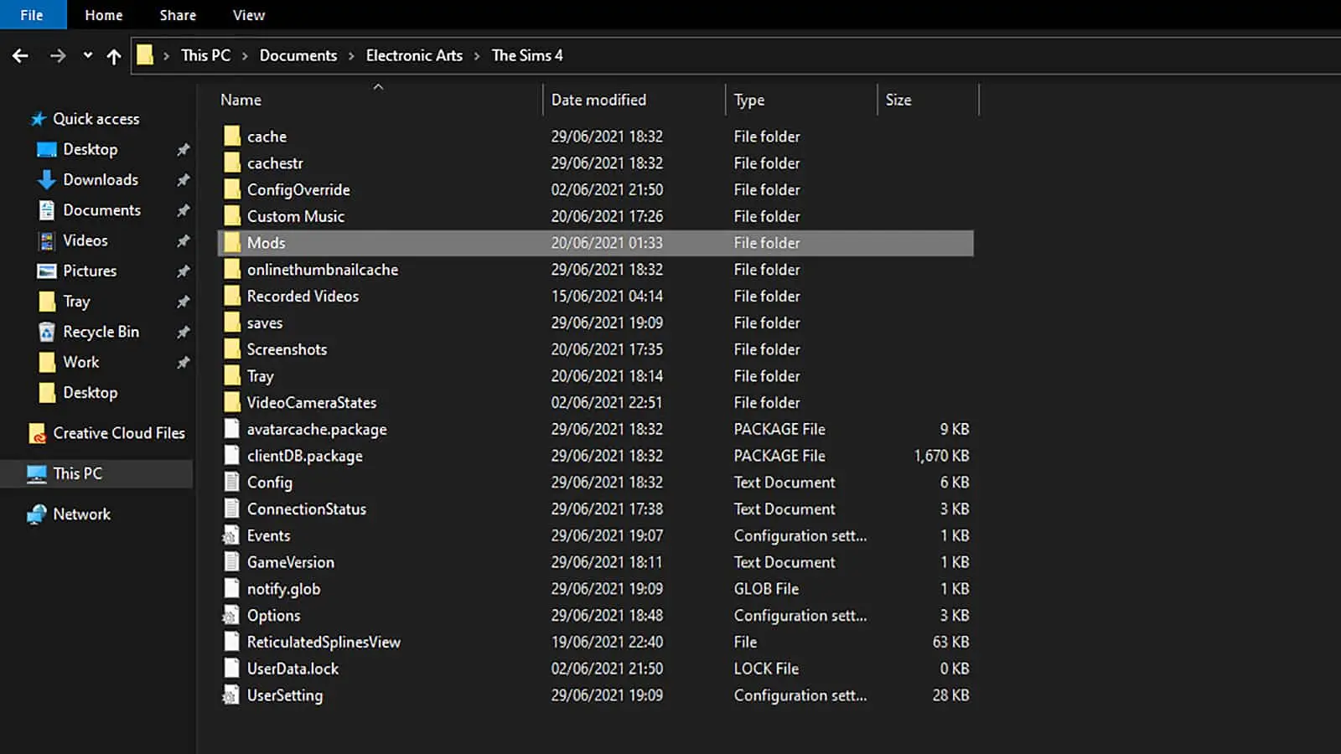Open Creative Cloud Files in sidebar
The height and width of the screenshot is (754, 1341).
pos(119,433)
